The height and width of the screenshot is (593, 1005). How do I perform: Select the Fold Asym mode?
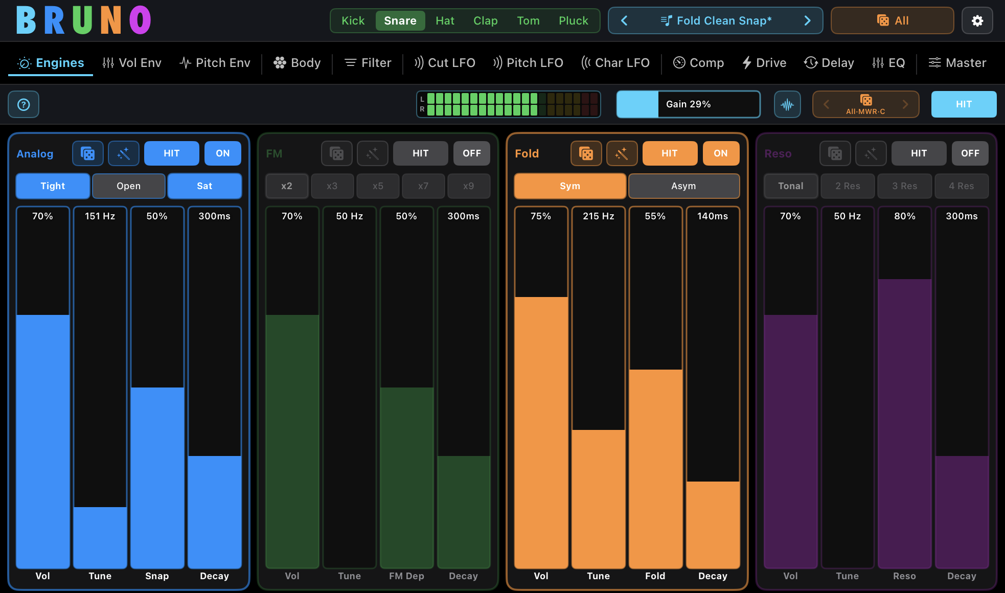(684, 186)
